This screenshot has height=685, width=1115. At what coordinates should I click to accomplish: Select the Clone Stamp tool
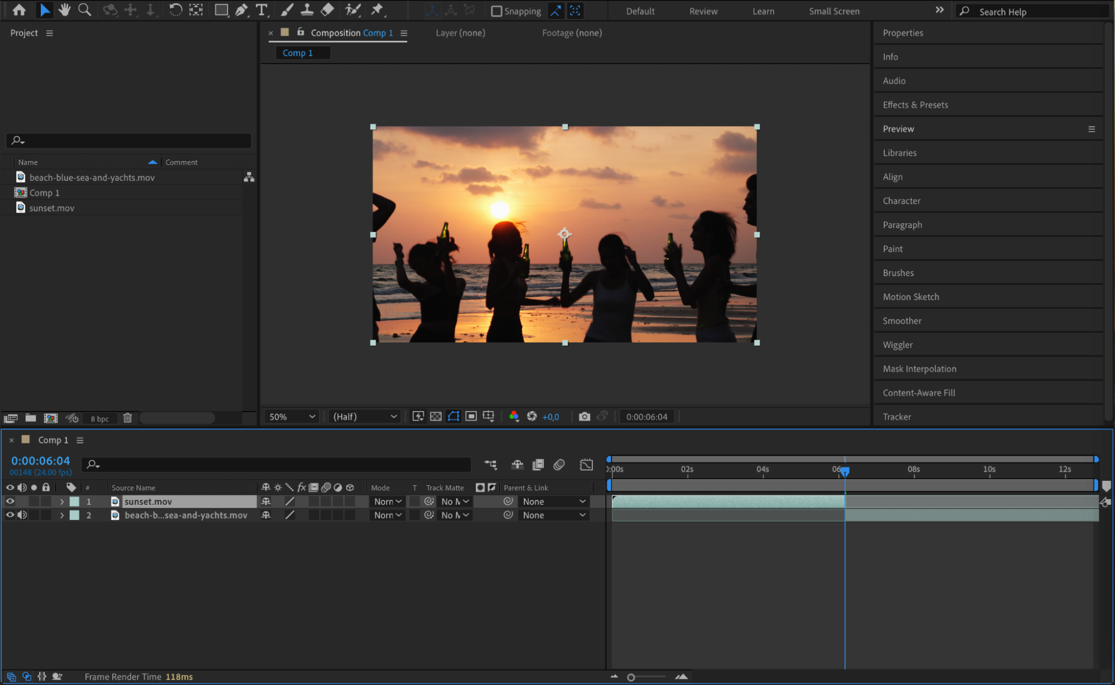pyautogui.click(x=307, y=10)
